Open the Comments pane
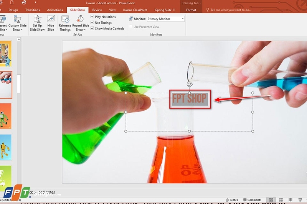The width and height of the screenshot is (307, 204). coord(253,200)
